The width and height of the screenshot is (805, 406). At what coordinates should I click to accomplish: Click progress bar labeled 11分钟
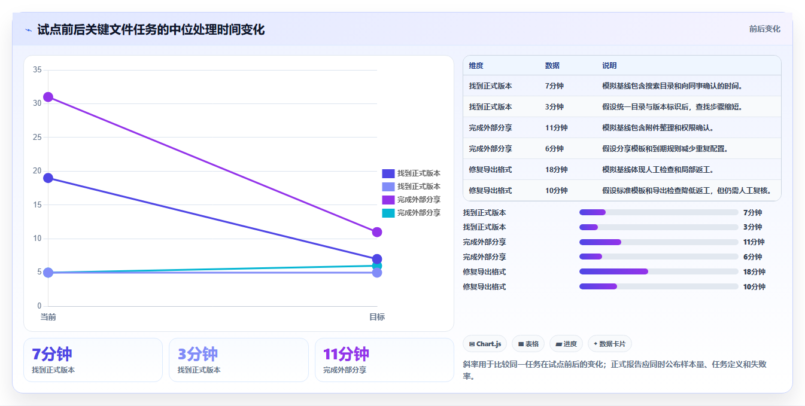click(658, 242)
